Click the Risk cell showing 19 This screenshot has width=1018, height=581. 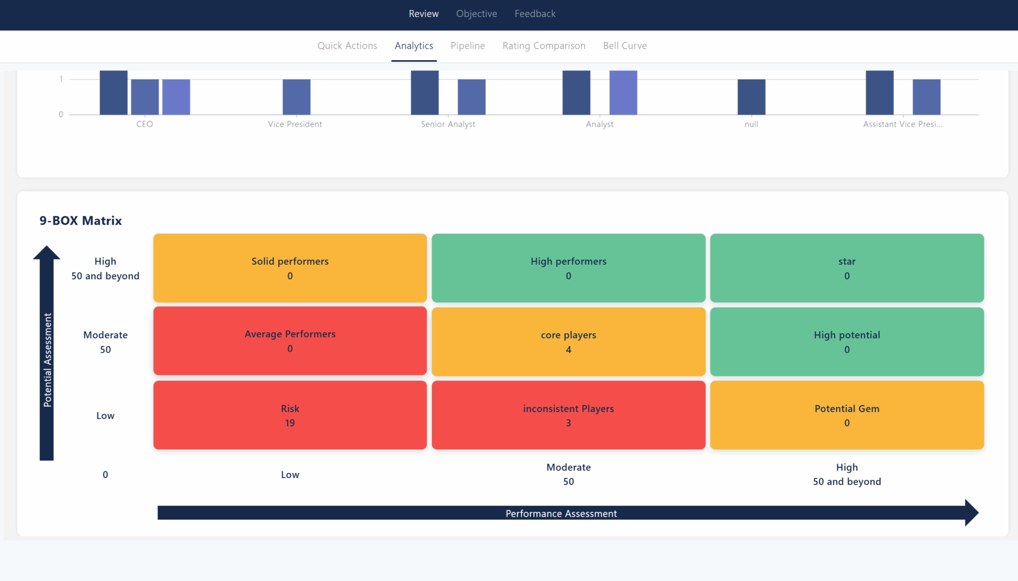click(x=289, y=415)
